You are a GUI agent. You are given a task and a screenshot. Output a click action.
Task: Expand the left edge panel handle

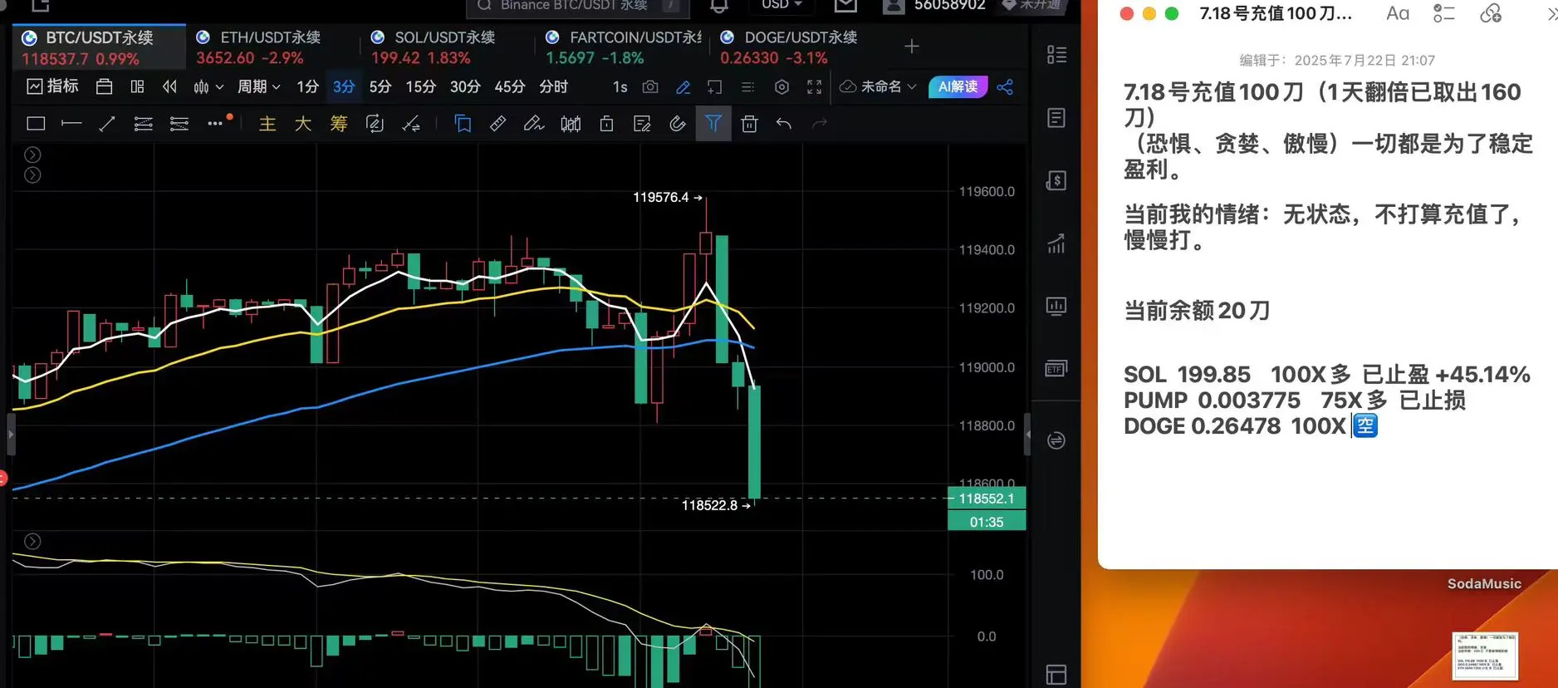point(11,434)
